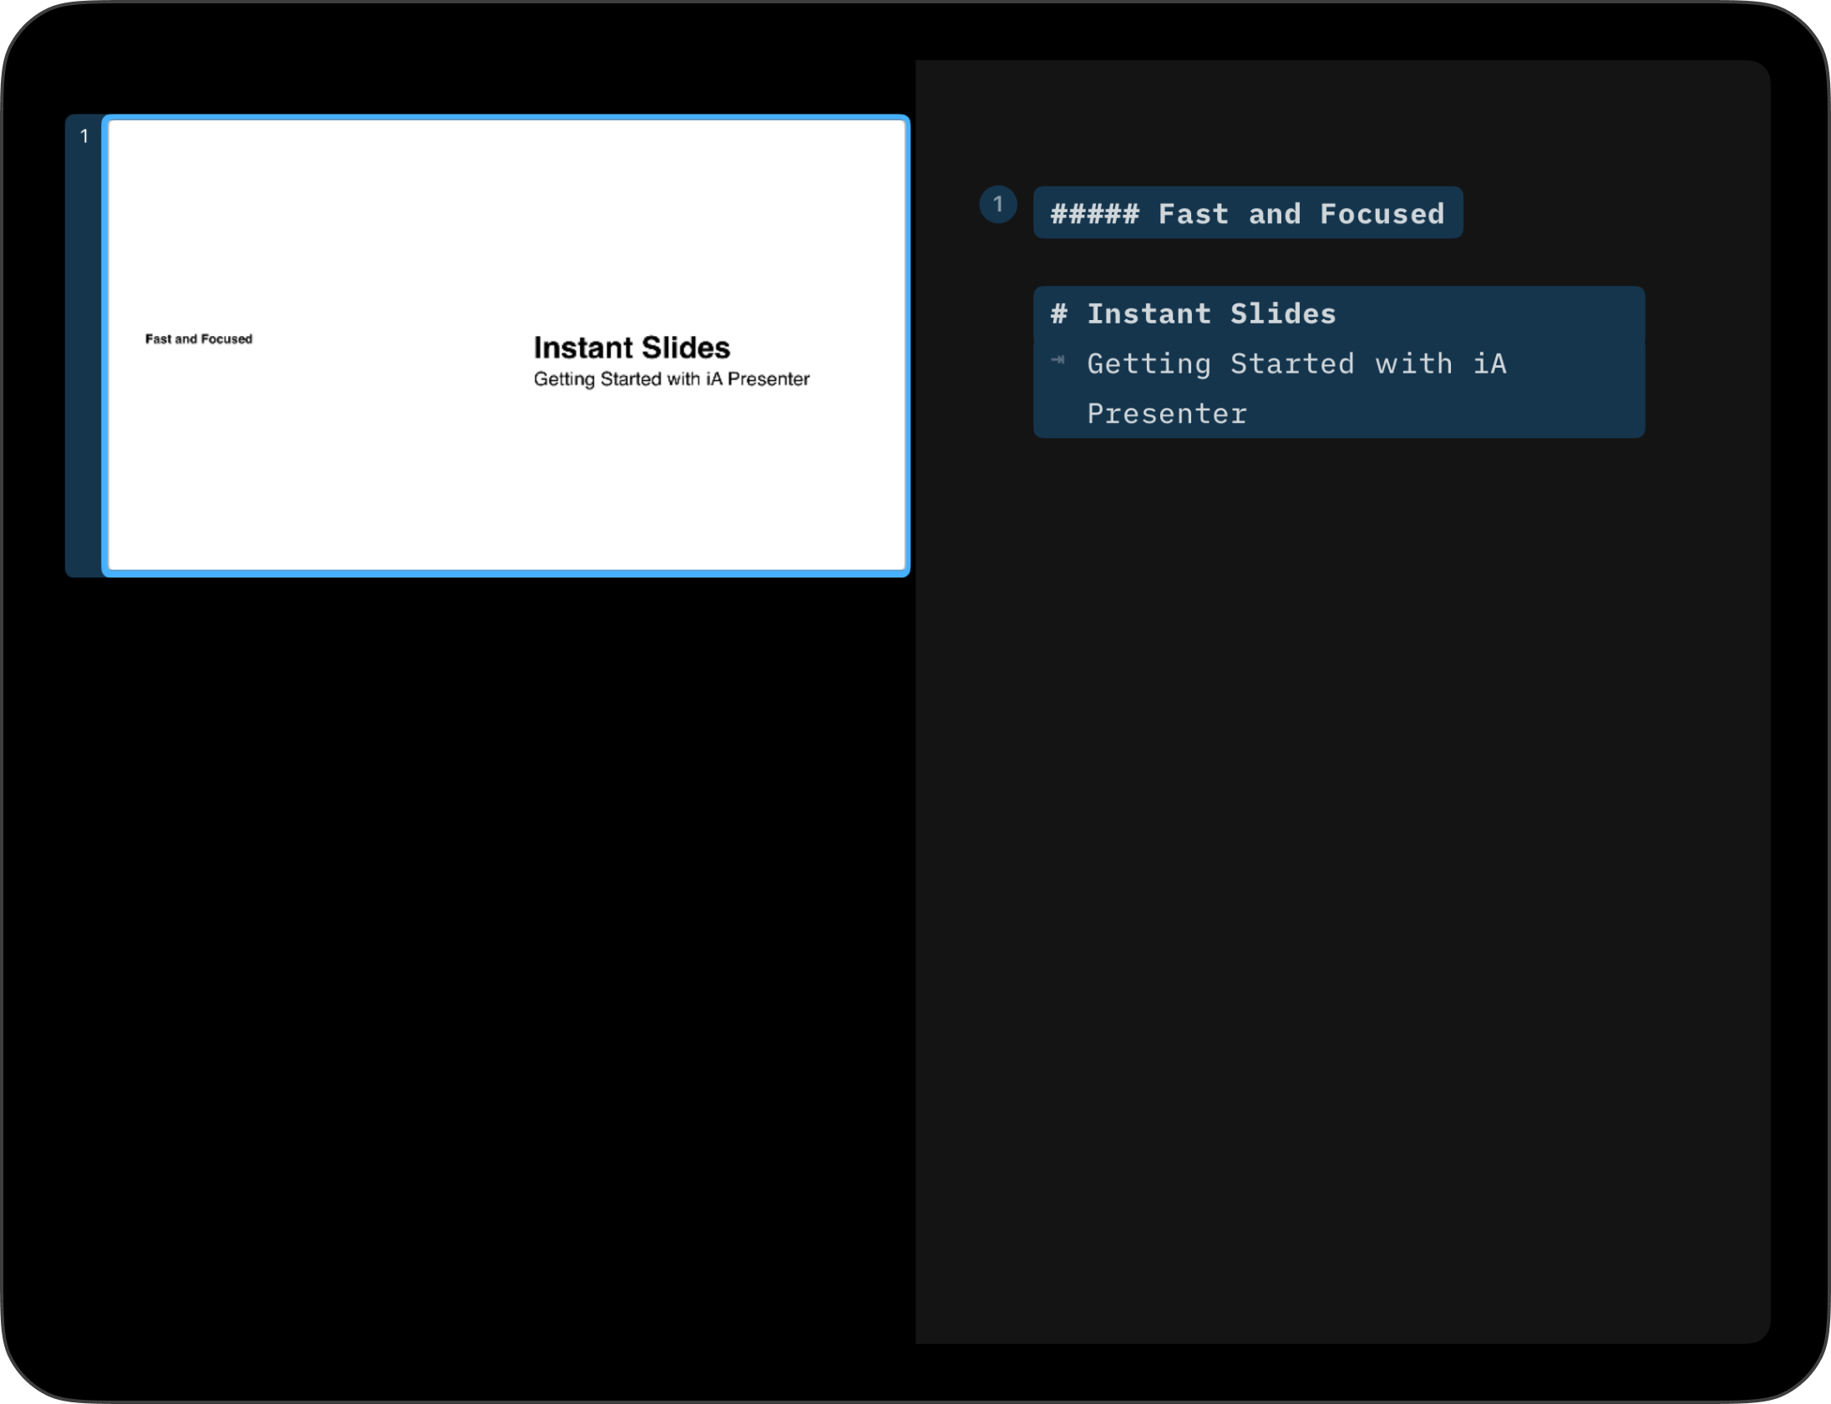The width and height of the screenshot is (1831, 1404).
Task: Click 'Instant Slides' title on slide preview
Action: [x=631, y=348]
